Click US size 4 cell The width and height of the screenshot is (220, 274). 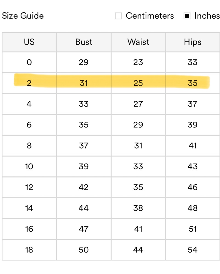[x=29, y=104]
